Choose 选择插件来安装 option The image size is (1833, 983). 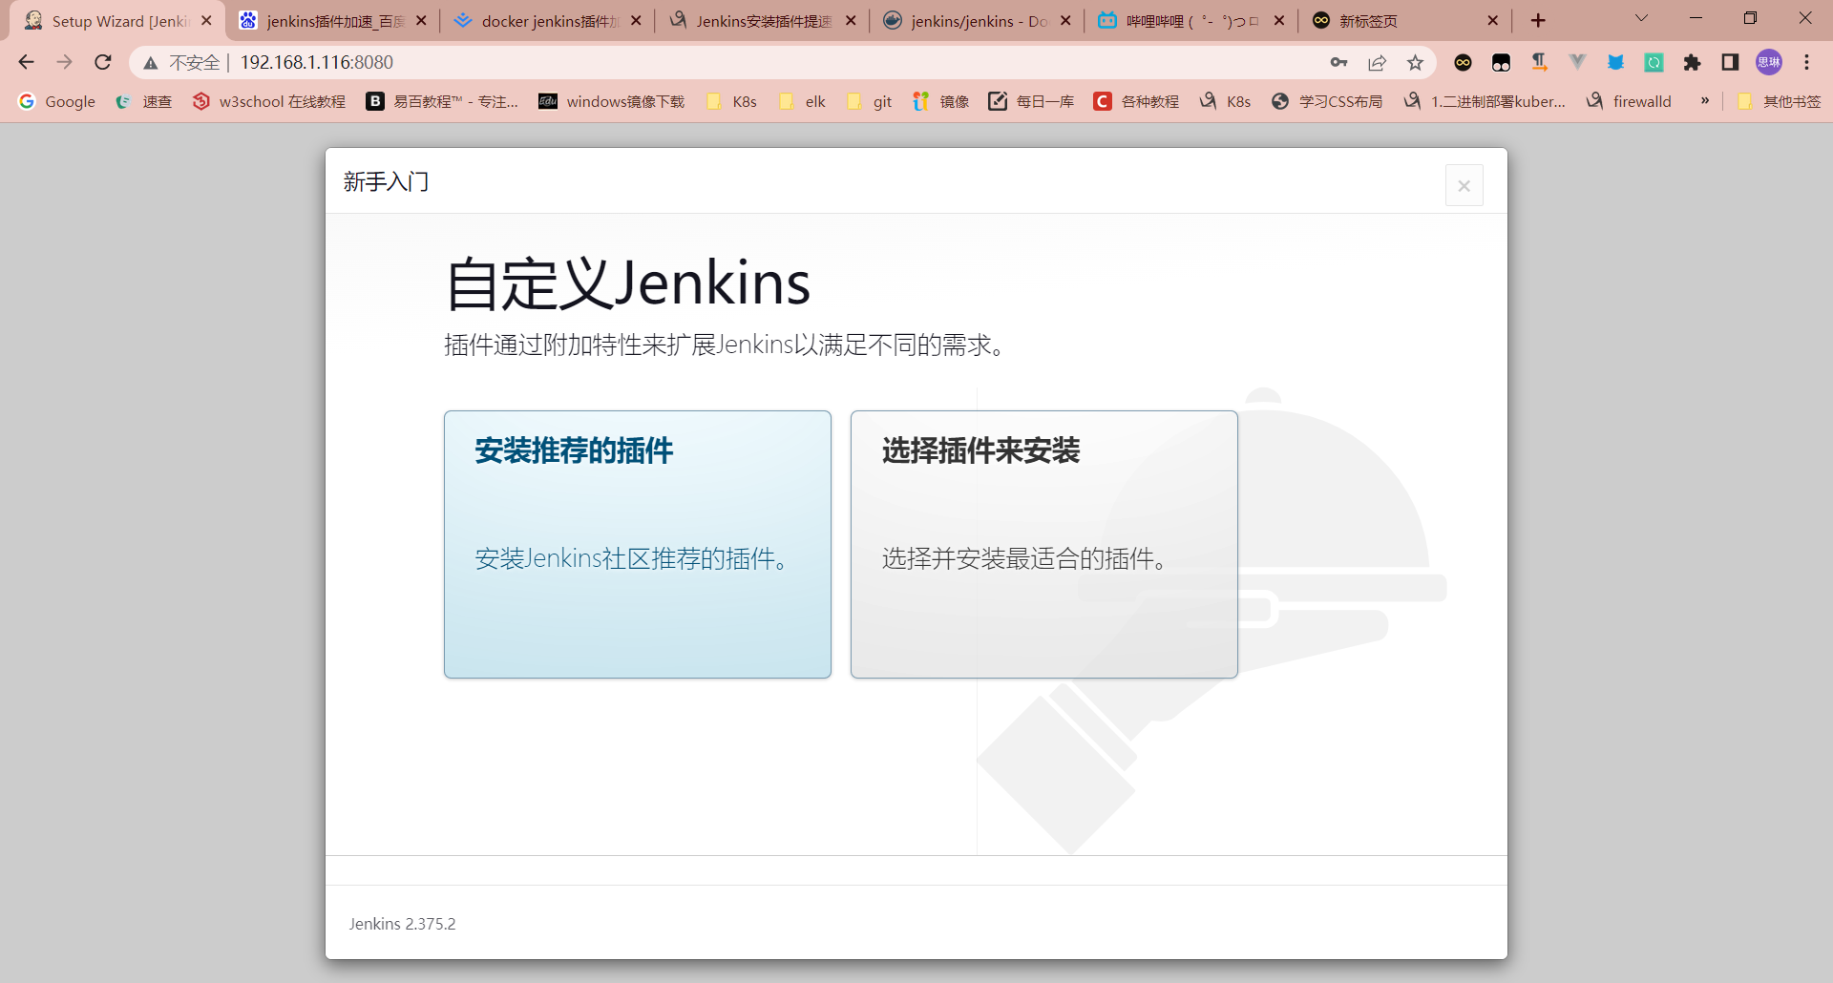point(1044,544)
